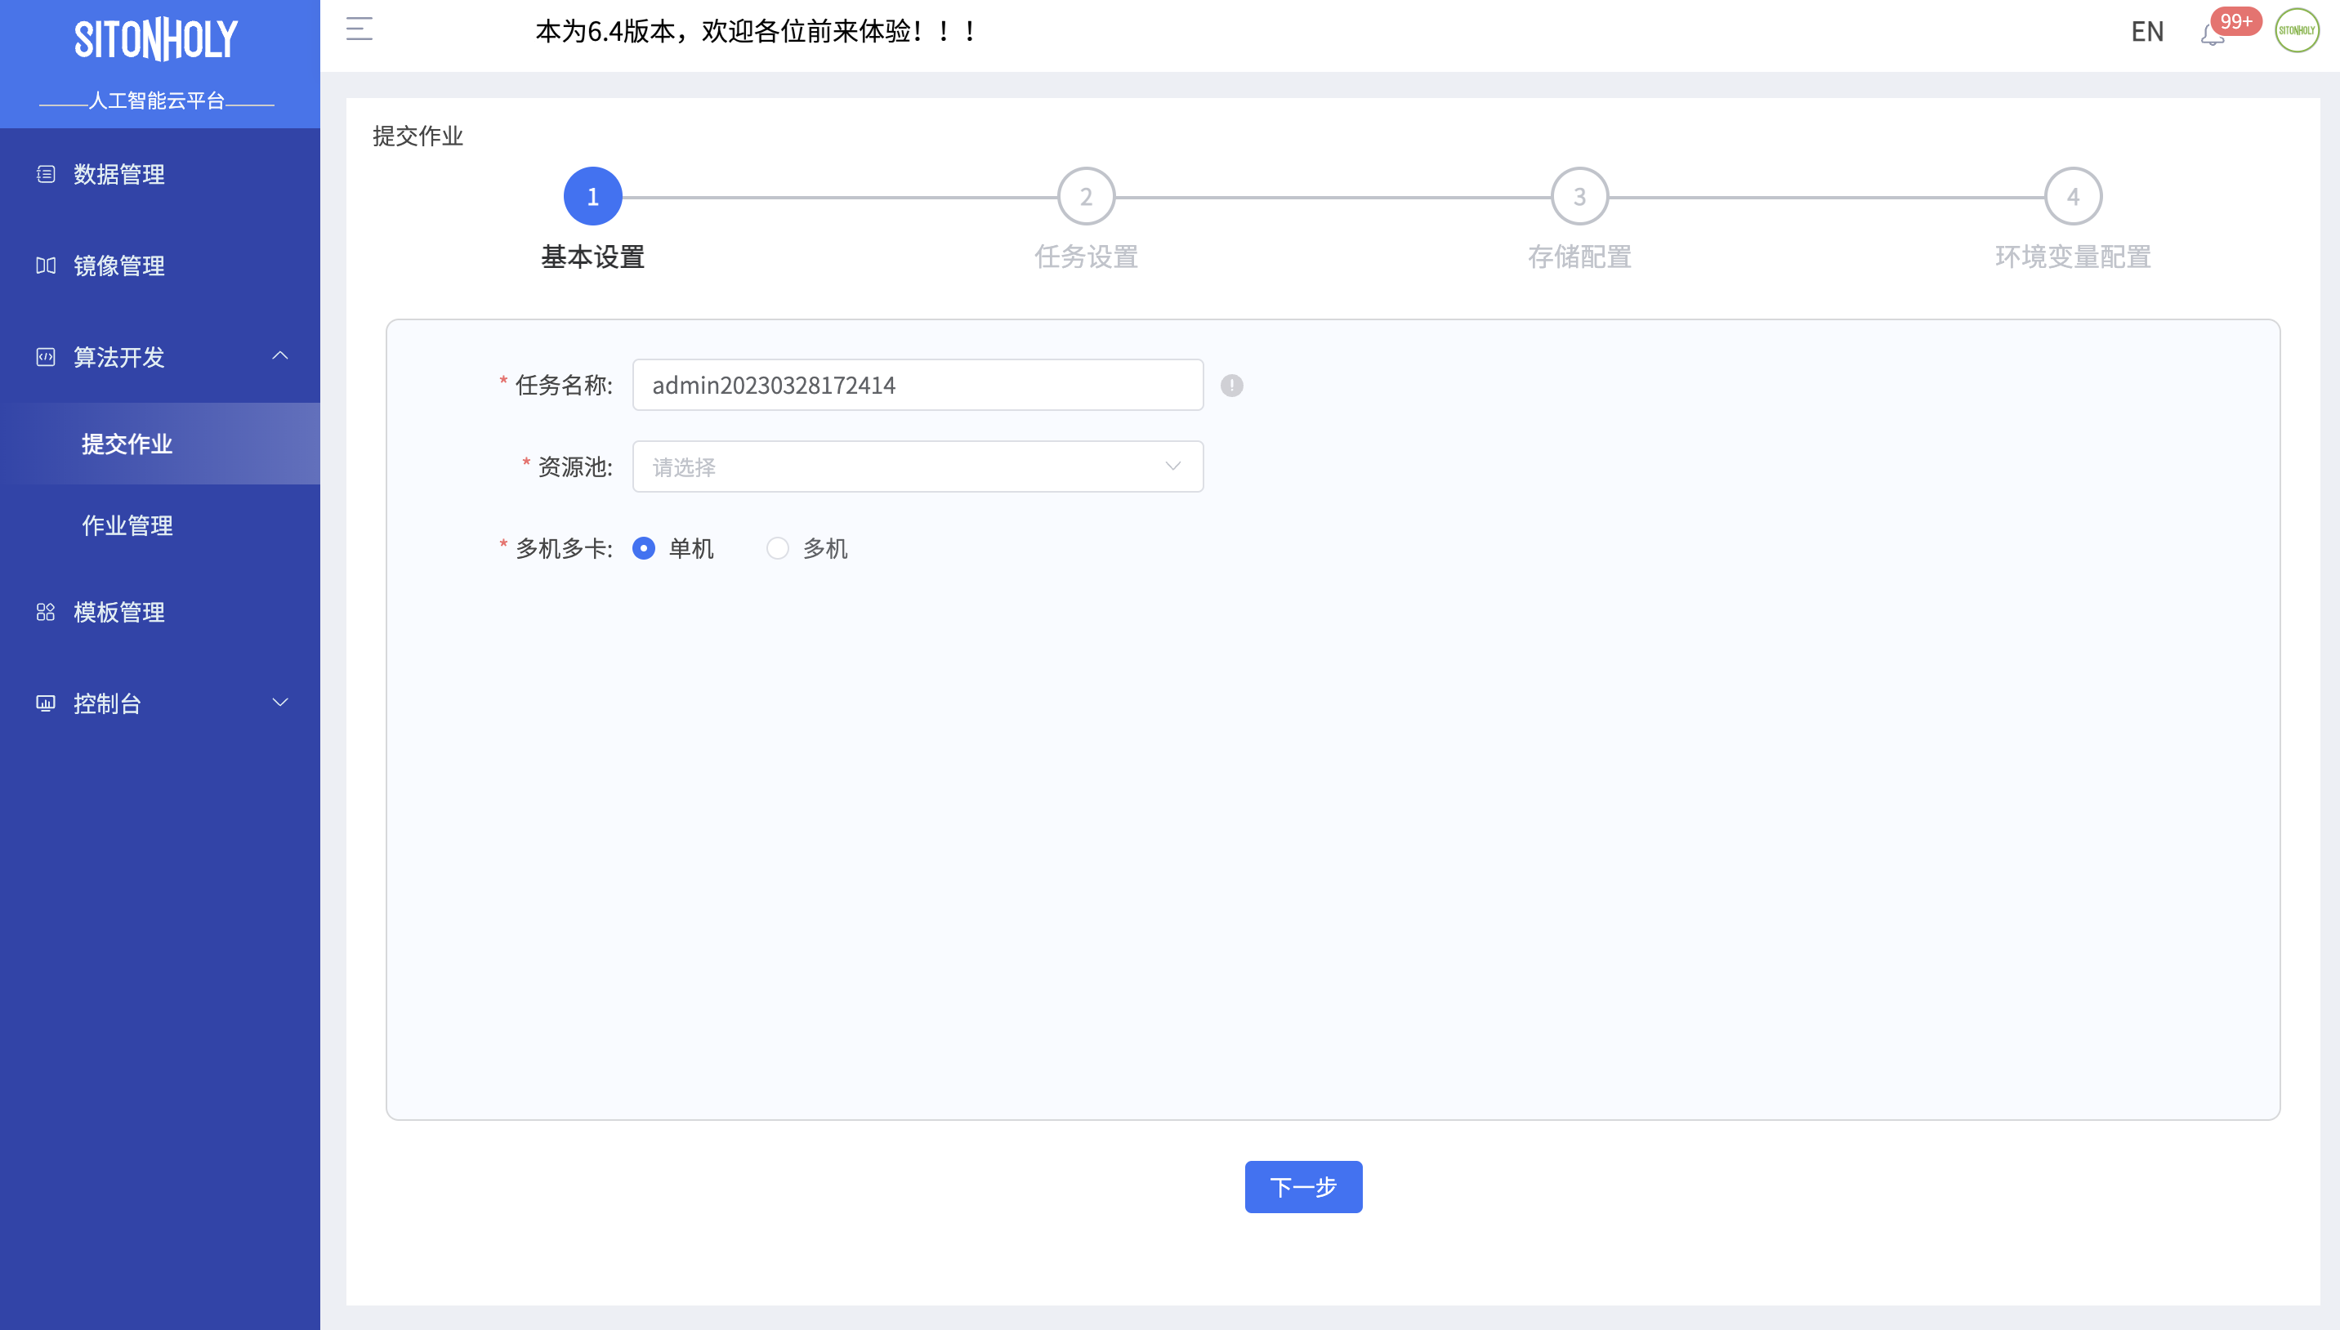Image resolution: width=2340 pixels, height=1330 pixels.
Task: Click step 1 circle 基本设置
Action: pos(593,196)
